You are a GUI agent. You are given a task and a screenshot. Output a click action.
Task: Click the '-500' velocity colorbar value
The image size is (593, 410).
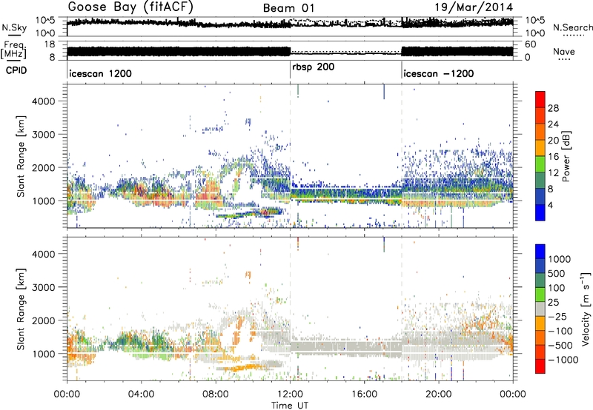[x=560, y=346]
